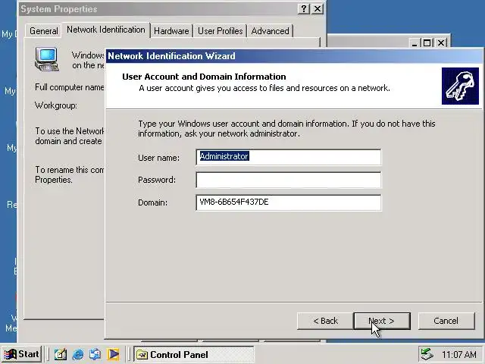Viewport: 485px width, 364px height.
Task: Click the System Properties help question button
Action: coord(304,8)
